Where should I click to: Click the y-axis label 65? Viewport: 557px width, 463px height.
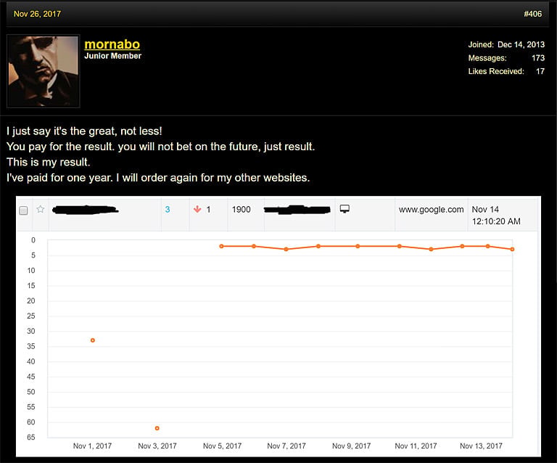click(31, 438)
